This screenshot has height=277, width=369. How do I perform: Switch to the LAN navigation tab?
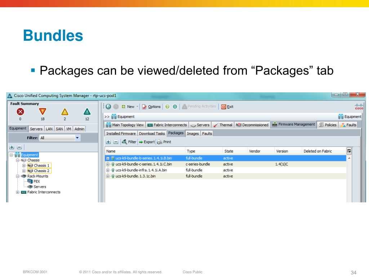(x=49, y=129)
